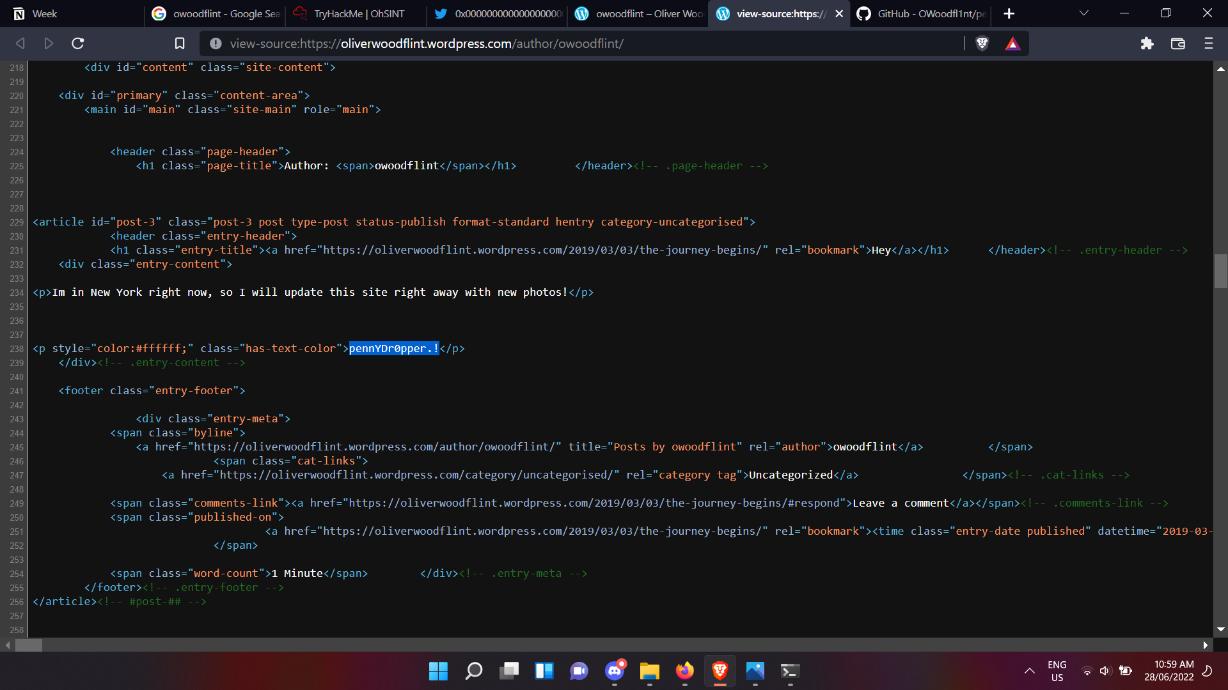
Task: Click the horizontal scrollbar thumb
Action: tap(29, 645)
